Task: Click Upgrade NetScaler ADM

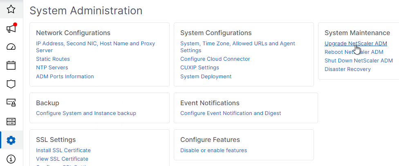Action: (356, 43)
